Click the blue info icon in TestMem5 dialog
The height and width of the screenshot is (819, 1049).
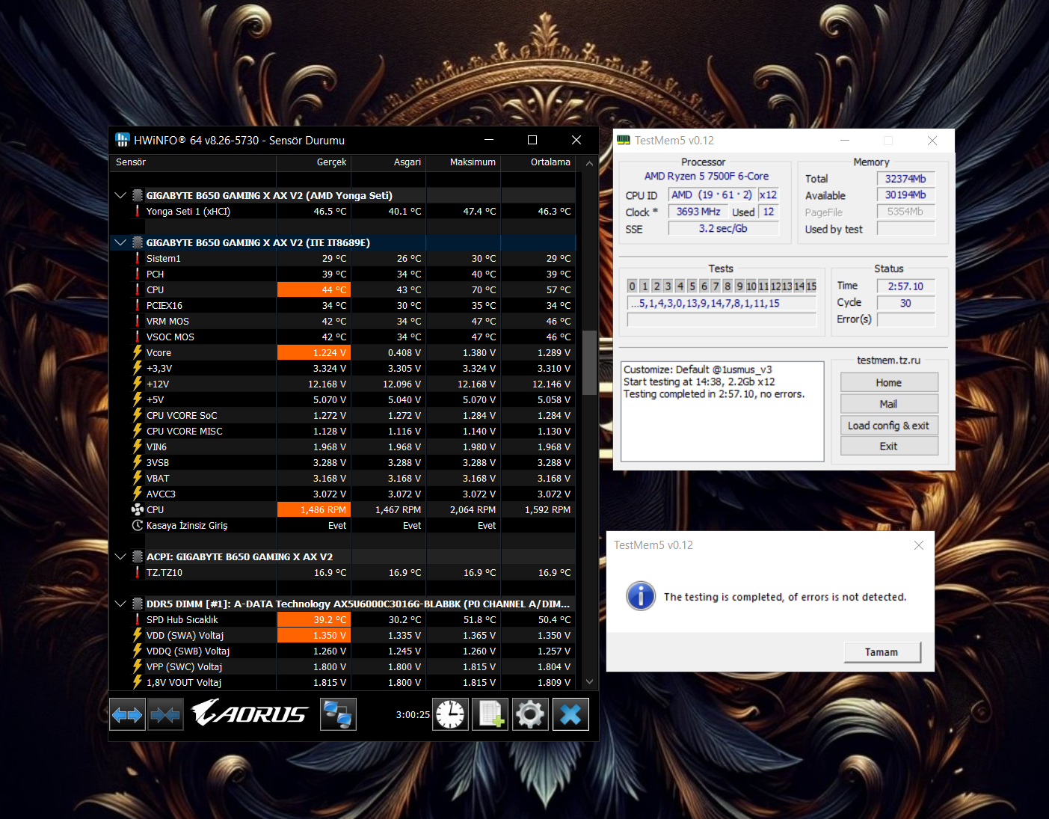tap(641, 596)
